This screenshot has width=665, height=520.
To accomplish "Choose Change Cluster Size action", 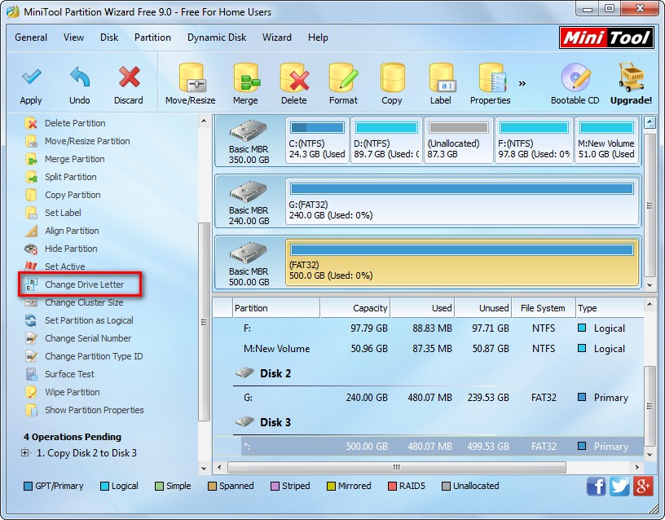I will coord(84,303).
